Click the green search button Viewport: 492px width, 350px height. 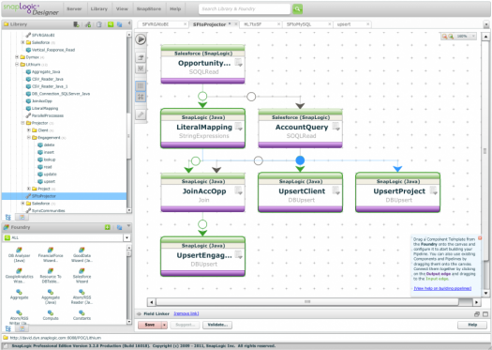297,8
